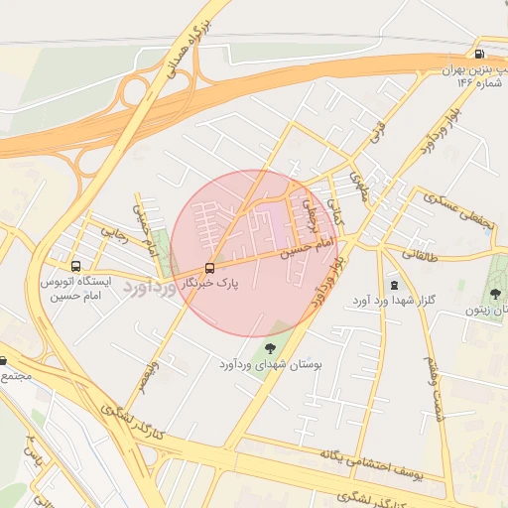
Task: Select the وردآورد neighborhood name label
Action: 150,288
